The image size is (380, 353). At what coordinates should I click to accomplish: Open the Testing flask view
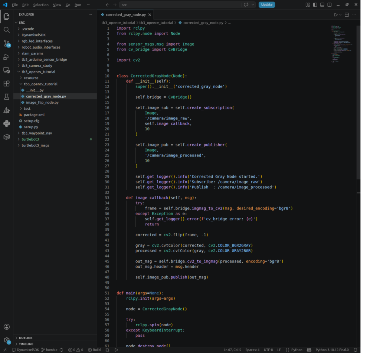click(7, 97)
